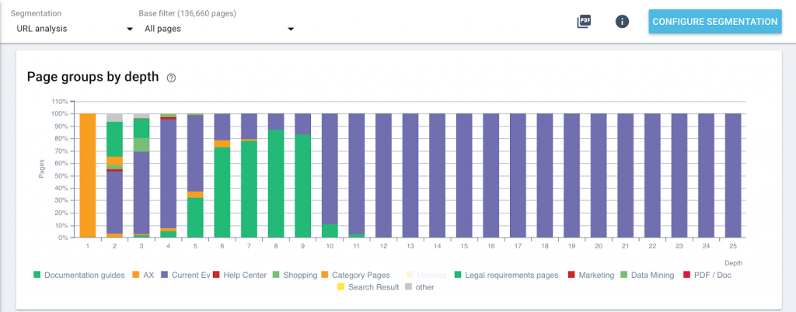Click the Depth x-axis title
This screenshot has width=796, height=312.
(x=734, y=263)
